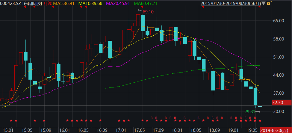
Task: Click the red star event marker above 16.09
Action: pyautogui.click(x=100, y=121)
